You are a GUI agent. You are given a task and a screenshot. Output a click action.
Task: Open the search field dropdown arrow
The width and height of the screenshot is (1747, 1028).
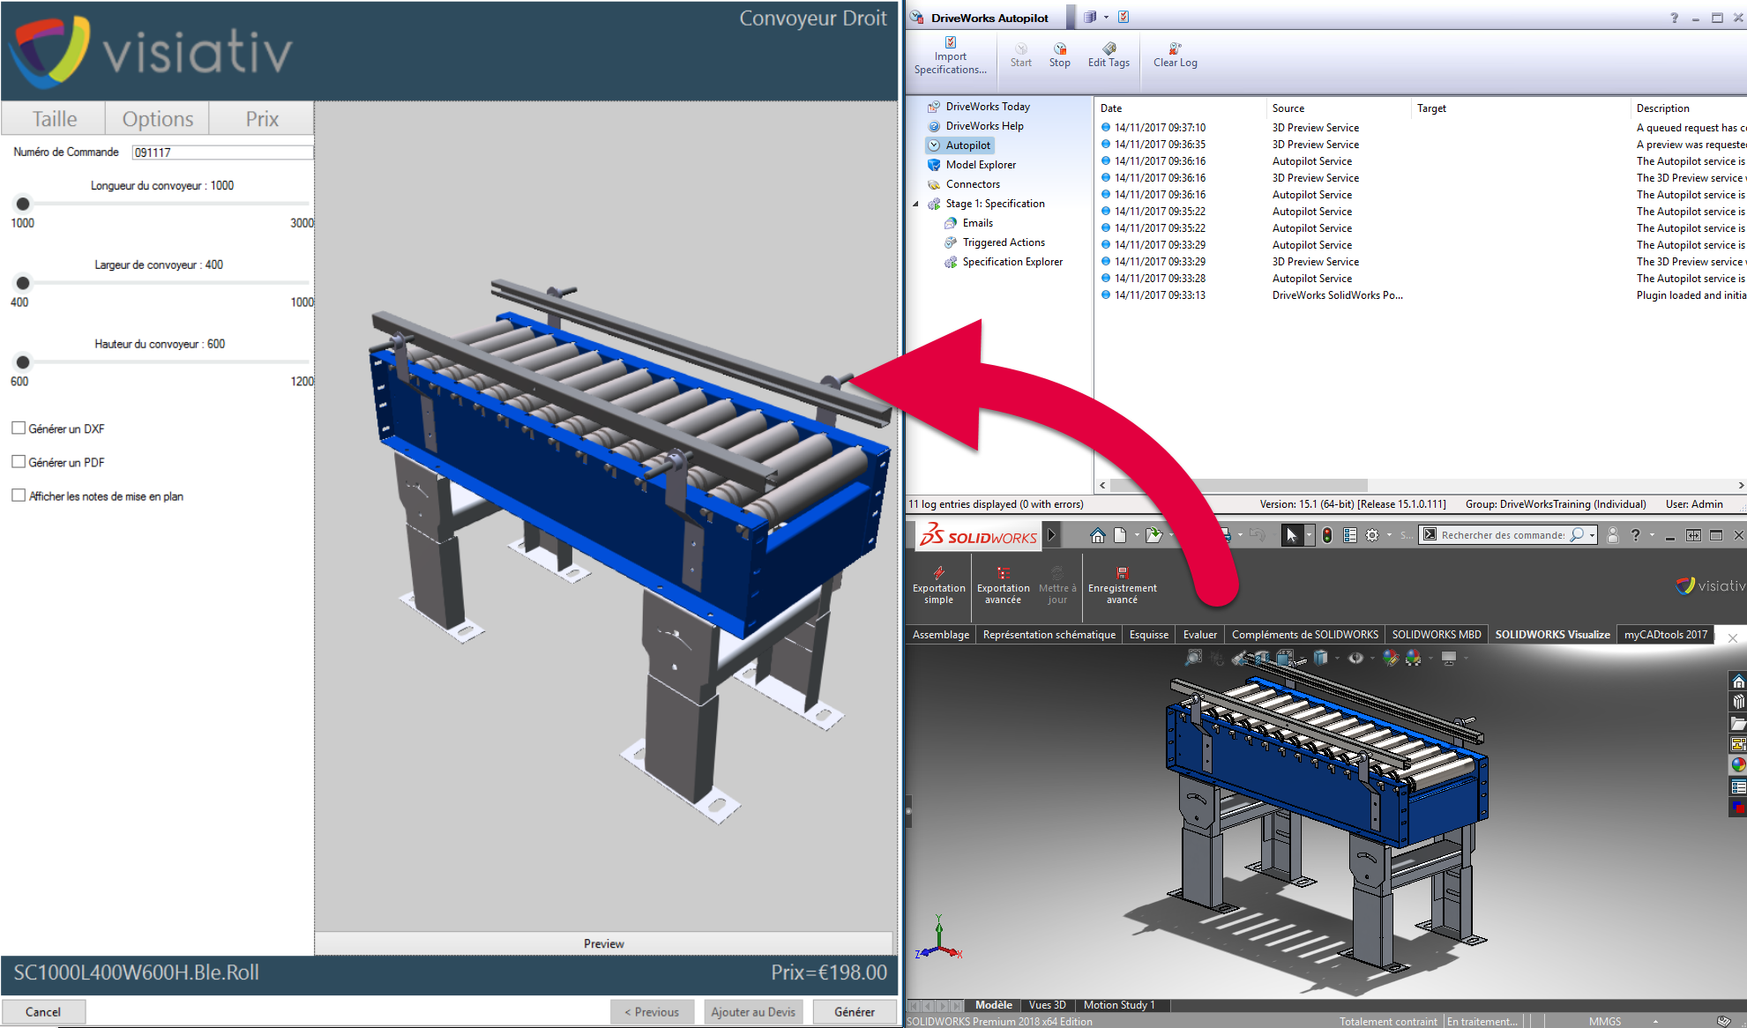coord(1592,535)
